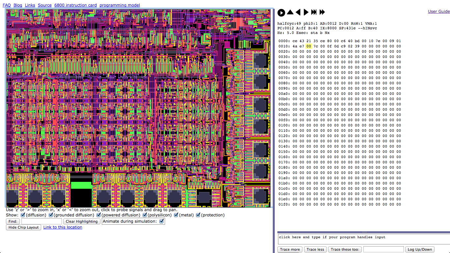This screenshot has width=450, height=253.
Task: Open the FAQ link
Action: pyautogui.click(x=7, y=5)
